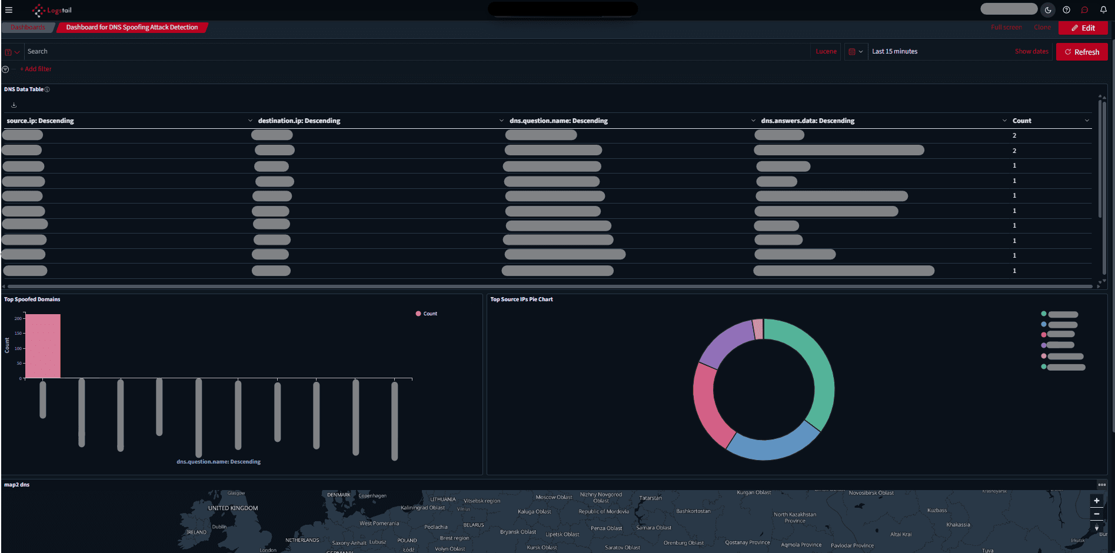Go to Dashboards breadcrumb
1115x553 pixels.
(x=28, y=27)
